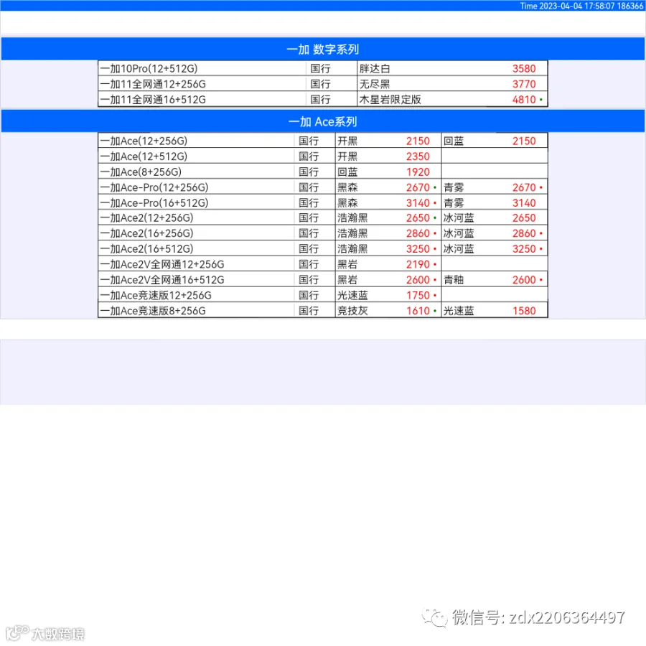This screenshot has width=646, height=646.
Task: Click the 回蓝 2150 price in Ace(12+256G) row
Action: 524,141
